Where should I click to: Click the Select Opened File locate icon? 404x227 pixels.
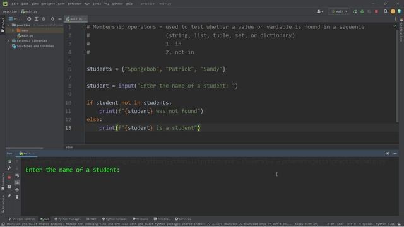[x=29, y=19]
